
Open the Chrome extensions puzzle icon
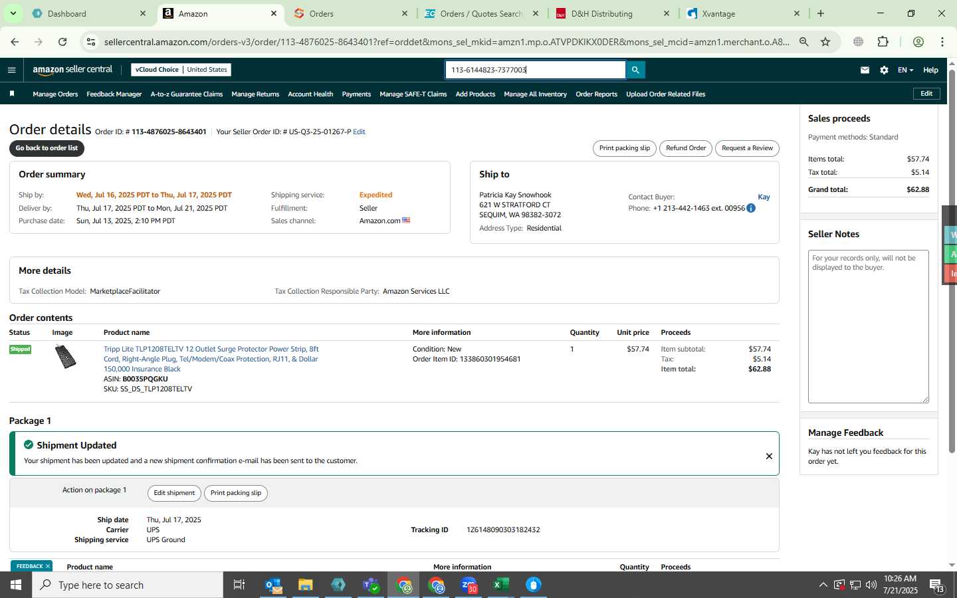pyautogui.click(x=883, y=42)
